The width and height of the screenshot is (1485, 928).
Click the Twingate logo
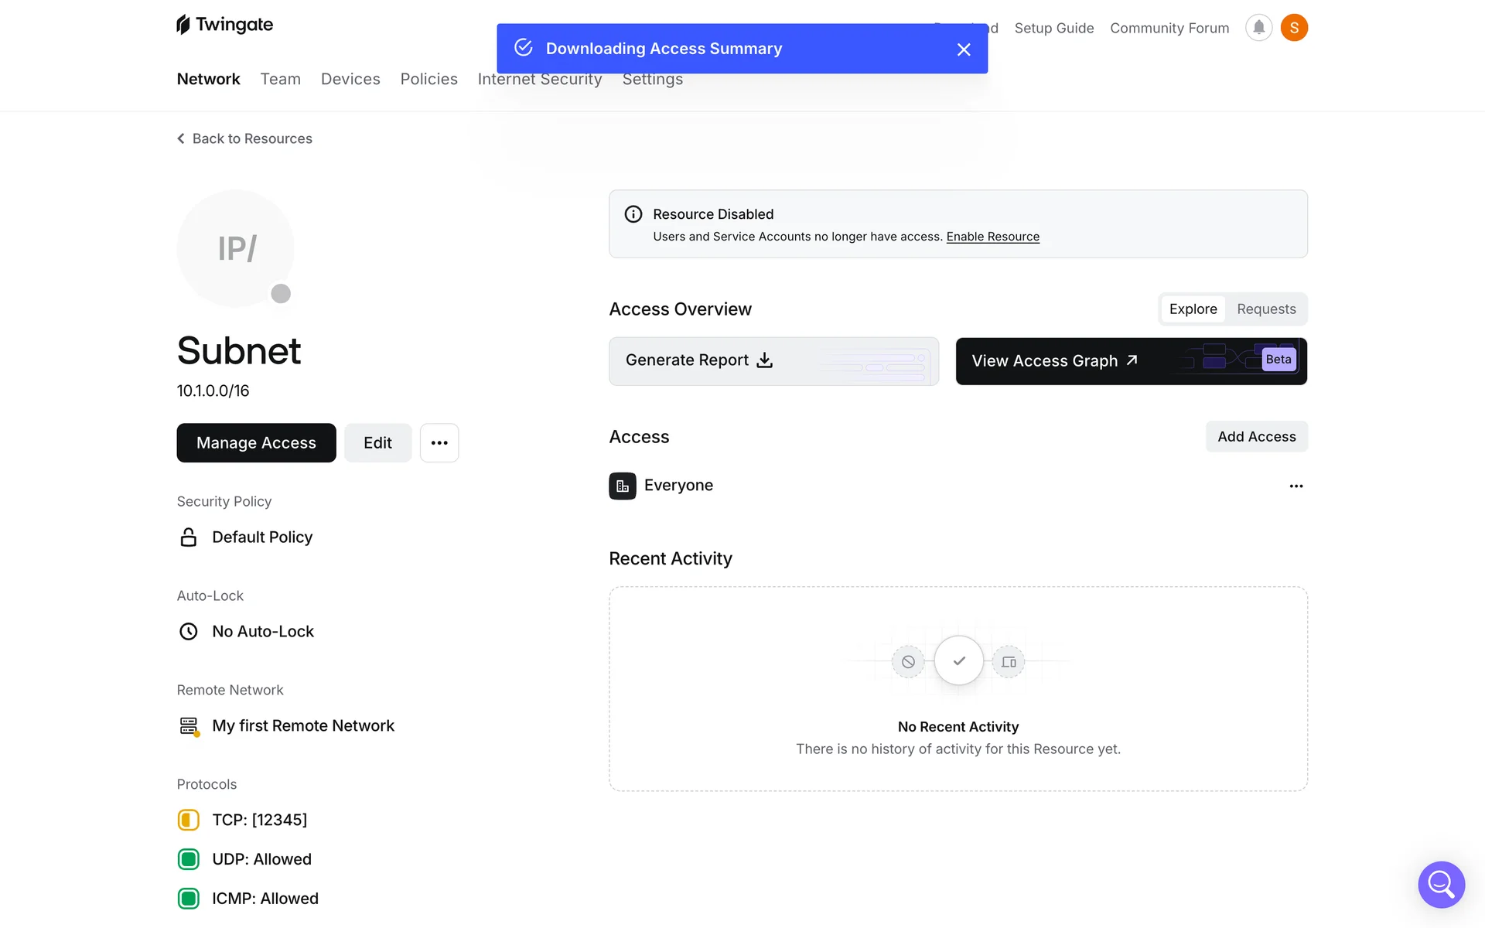click(x=225, y=25)
